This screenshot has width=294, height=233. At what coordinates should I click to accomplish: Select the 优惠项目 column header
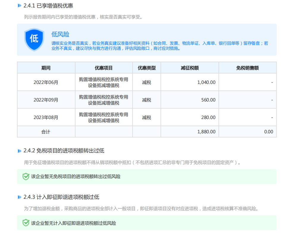click(103, 68)
